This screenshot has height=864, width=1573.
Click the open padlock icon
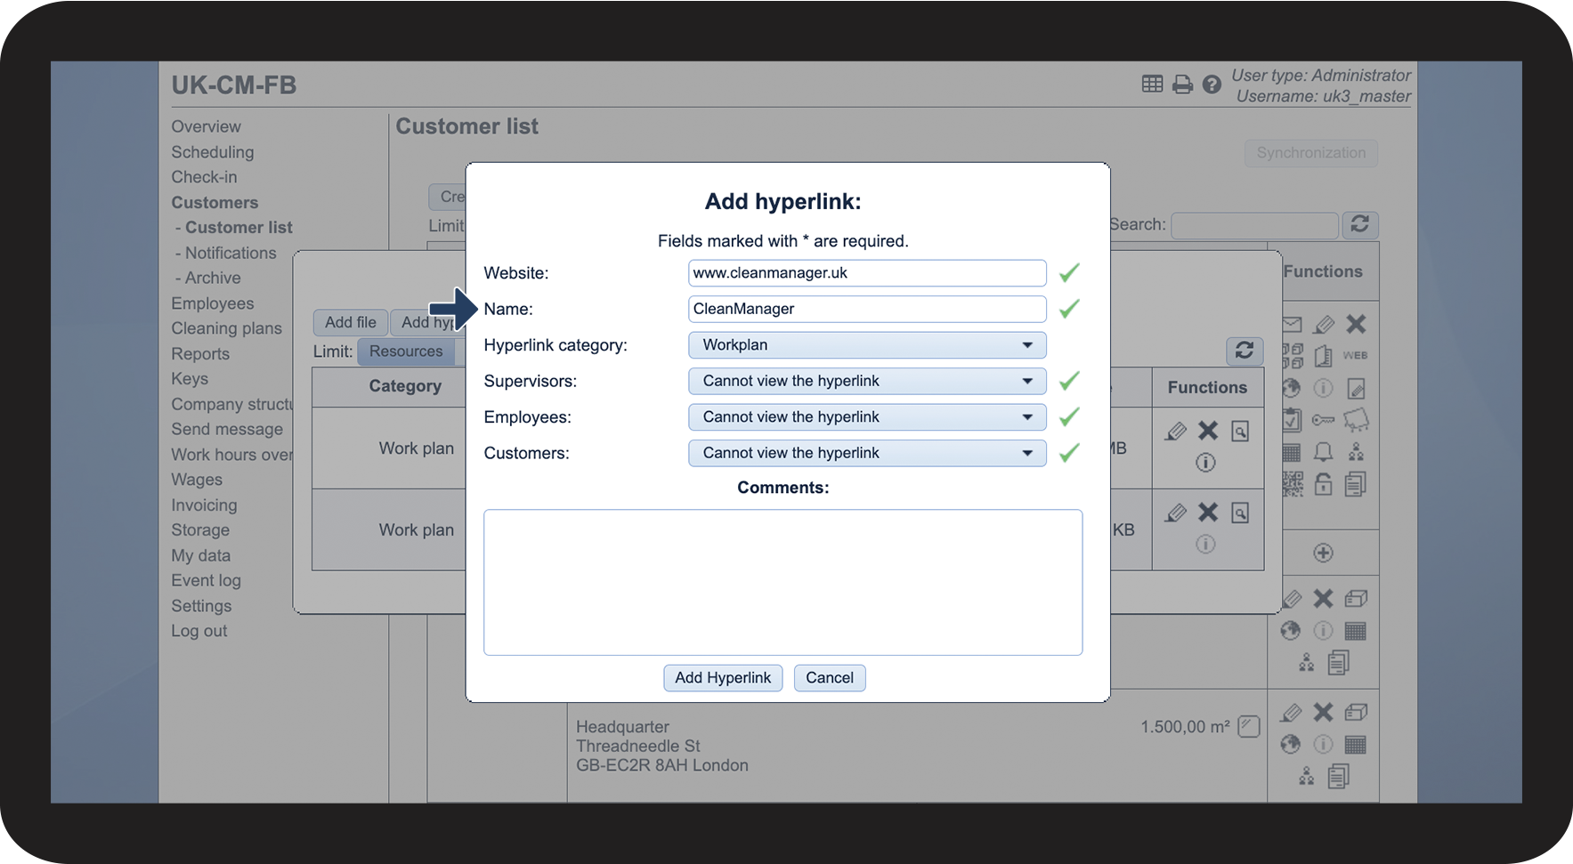(x=1324, y=484)
